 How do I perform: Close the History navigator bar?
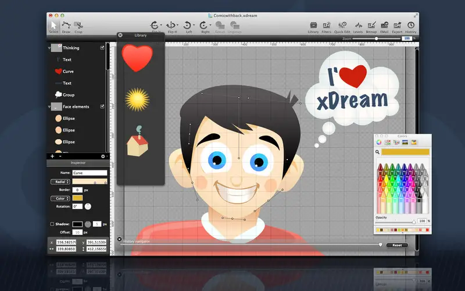[119, 239]
